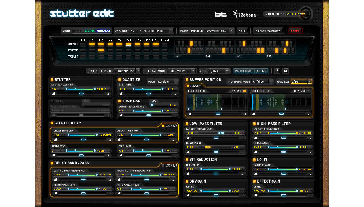Click Right Buffer curve ramp icon
Viewport: 364px width, 207px height.
(x=254, y=114)
